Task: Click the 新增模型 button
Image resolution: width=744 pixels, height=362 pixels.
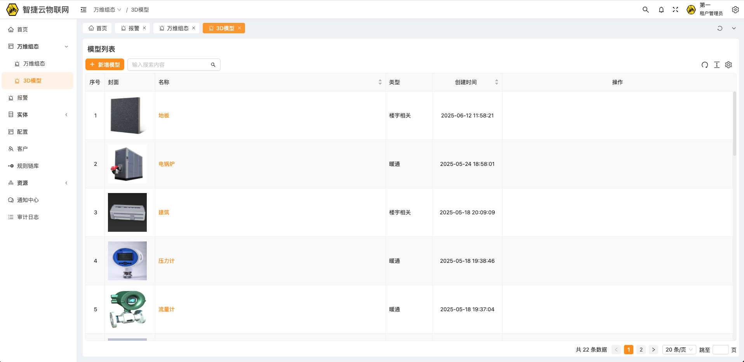Action: click(x=105, y=65)
